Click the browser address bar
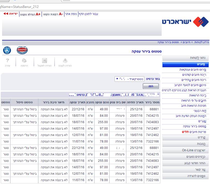This screenshot has width=210, height=185. tap(105, 7)
